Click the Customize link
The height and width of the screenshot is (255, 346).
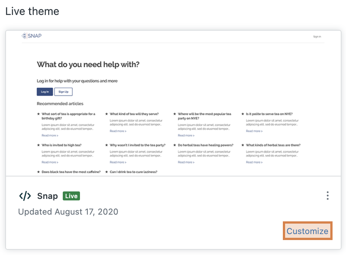pos(308,231)
